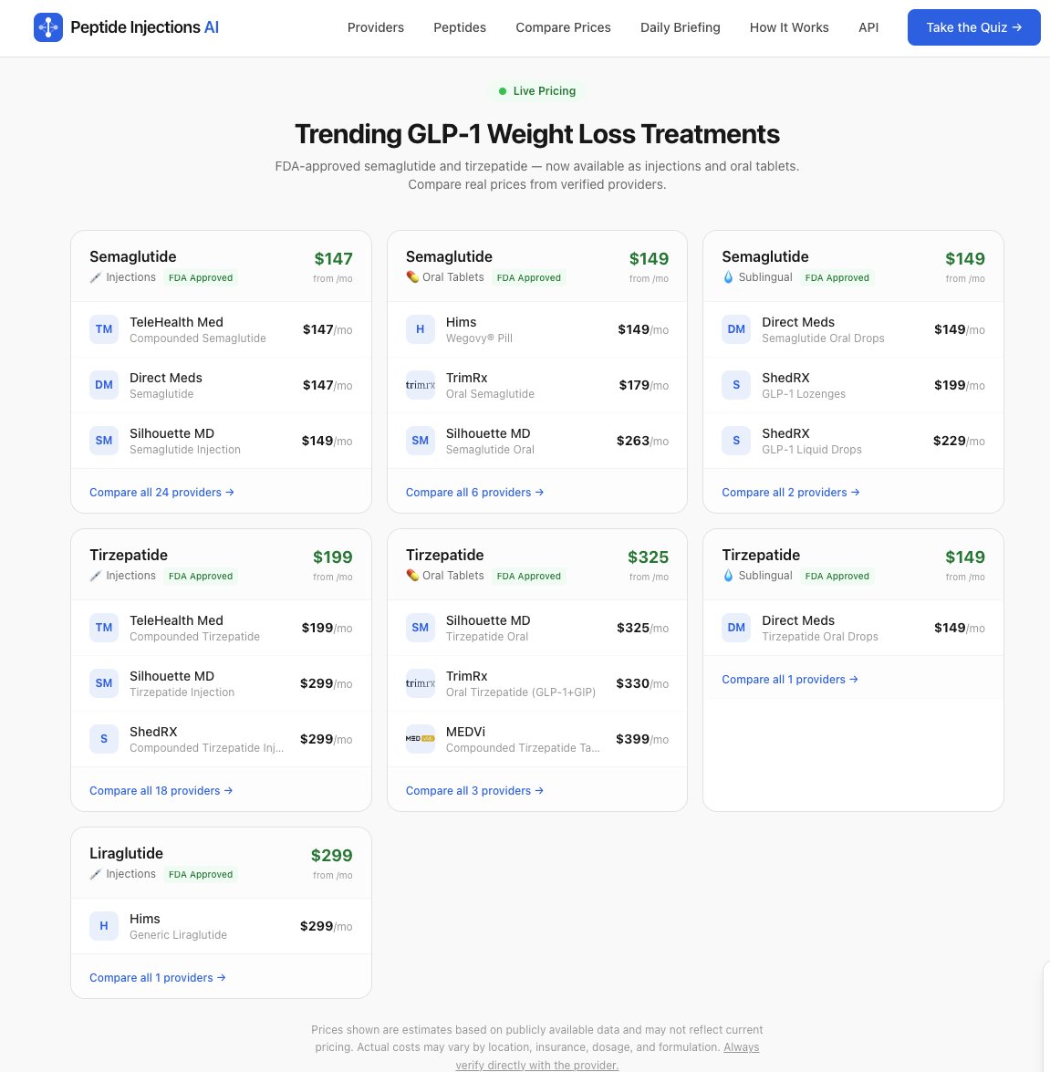Screen dimensions: 1050x1072
Task: Click SM avatar for Tirzepatide Oral
Action: click(x=421, y=628)
